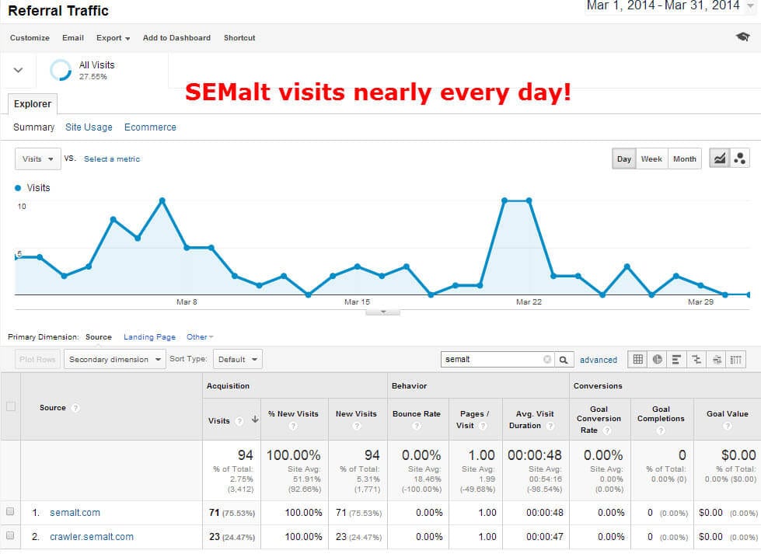Select the data table view icon
The width and height of the screenshot is (761, 554).
(x=637, y=360)
